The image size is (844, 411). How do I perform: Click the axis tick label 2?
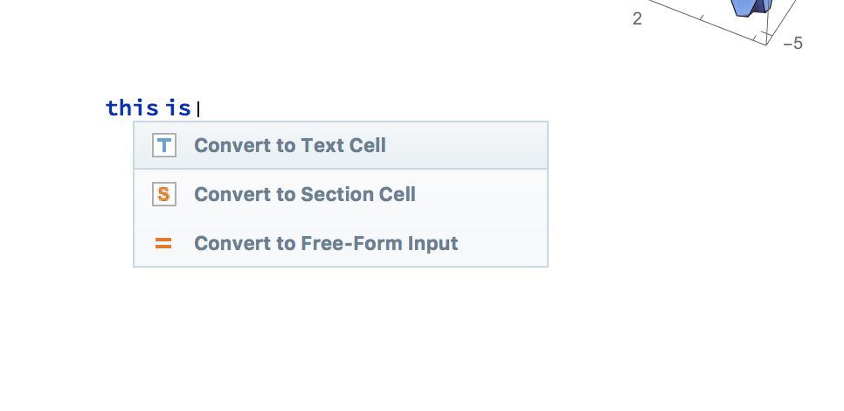637,19
